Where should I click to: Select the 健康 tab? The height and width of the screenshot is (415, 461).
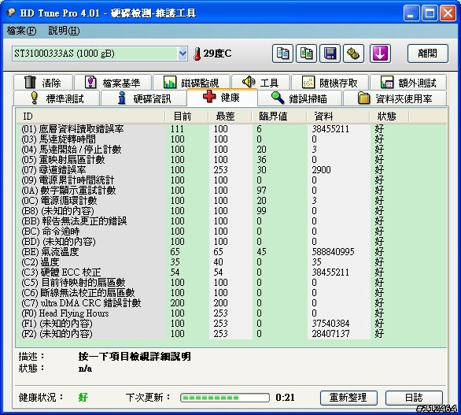point(222,97)
